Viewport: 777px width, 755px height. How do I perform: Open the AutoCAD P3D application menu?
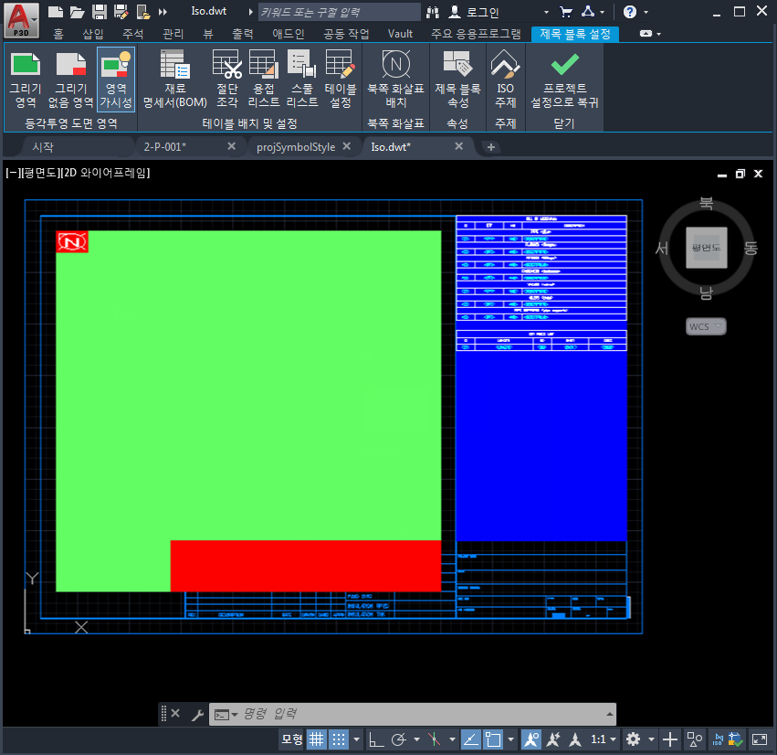pyautogui.click(x=21, y=20)
